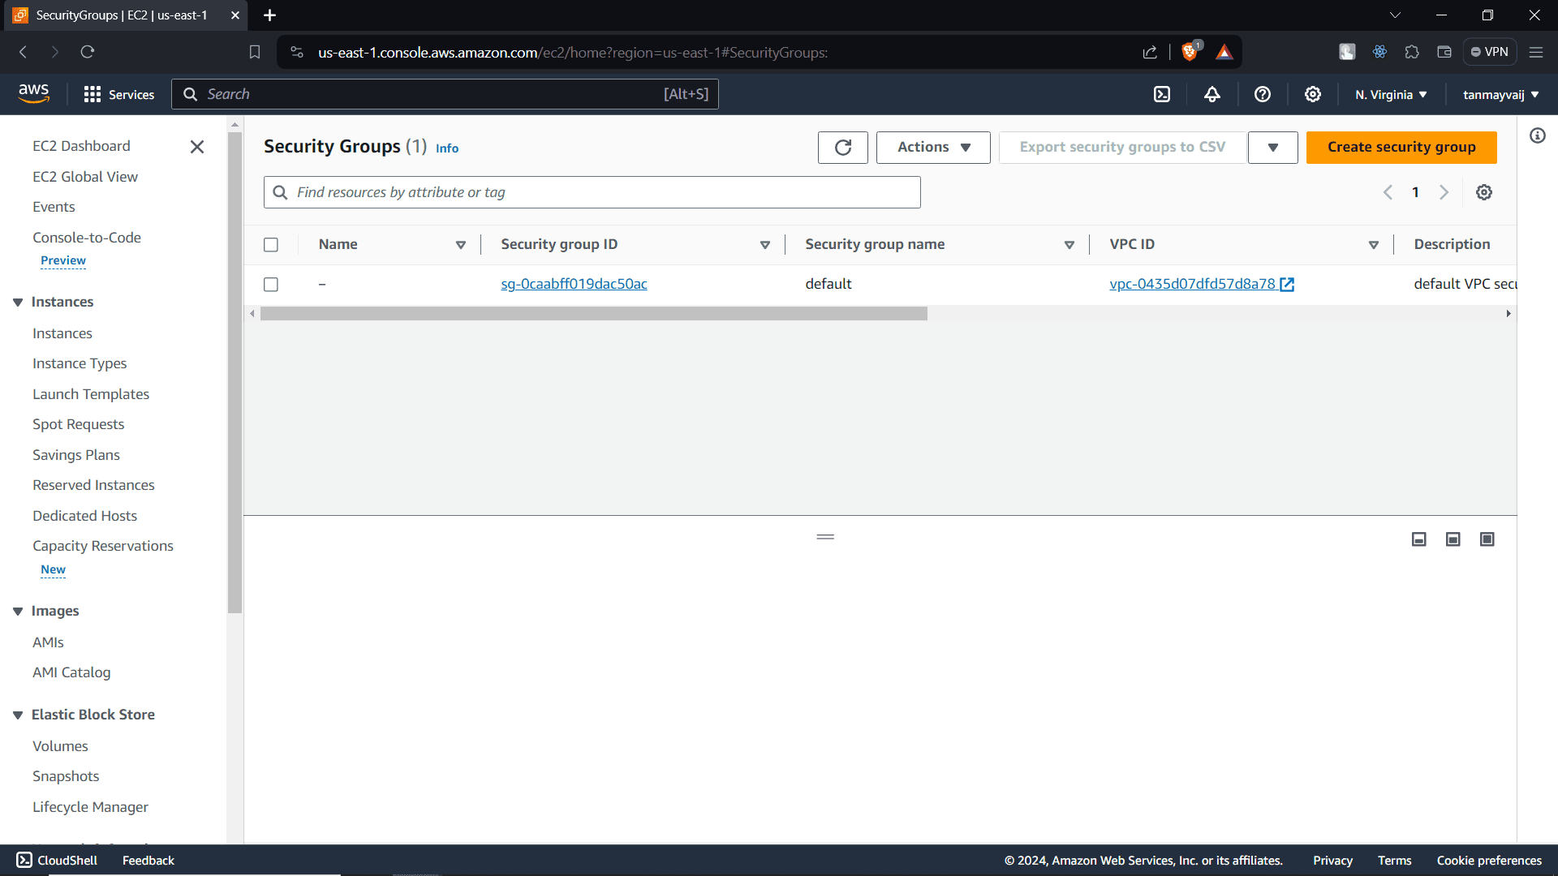This screenshot has width=1558, height=876.
Task: Switch to Launch Templates in sidebar
Action: tap(91, 393)
